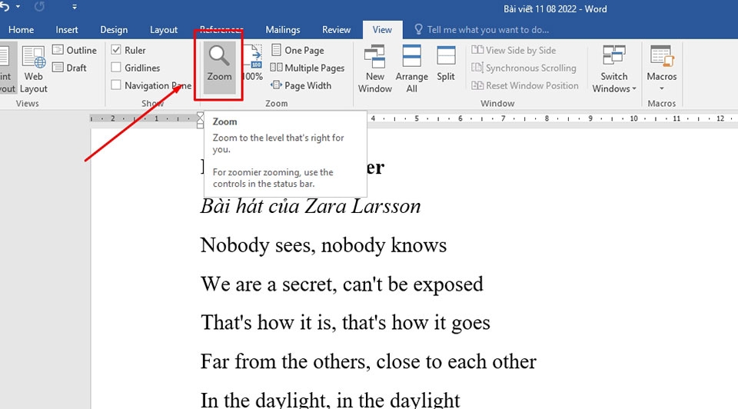
Task: Set zoom to 100% icon
Action: 253,63
